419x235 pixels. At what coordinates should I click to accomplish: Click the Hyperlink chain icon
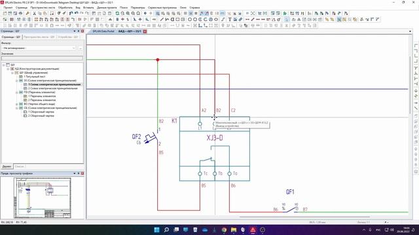point(240,20)
